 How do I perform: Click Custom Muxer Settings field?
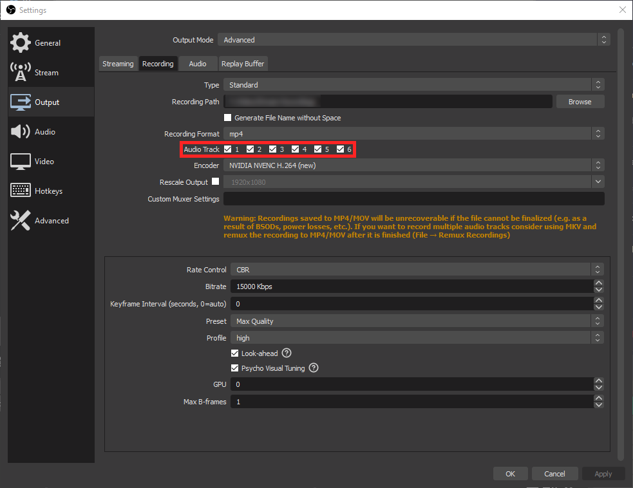(414, 198)
